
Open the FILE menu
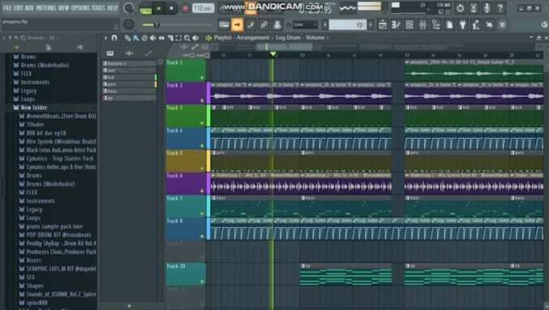pyautogui.click(x=7, y=8)
